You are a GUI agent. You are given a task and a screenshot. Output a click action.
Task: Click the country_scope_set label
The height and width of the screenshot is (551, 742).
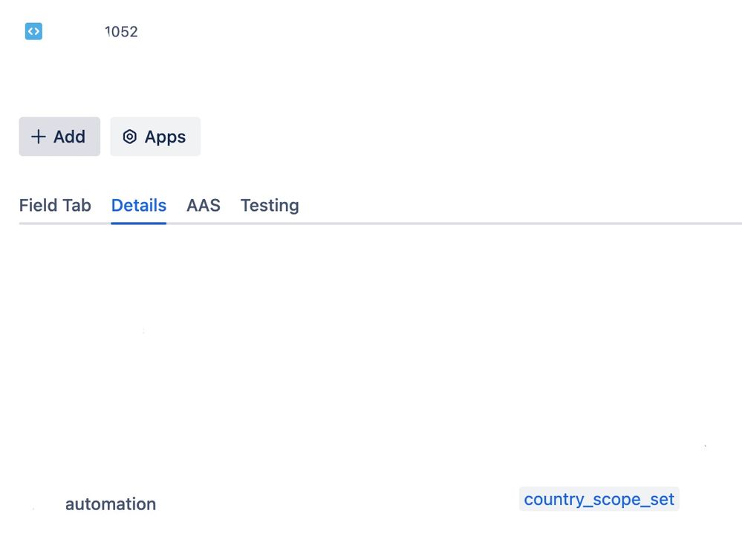click(599, 499)
